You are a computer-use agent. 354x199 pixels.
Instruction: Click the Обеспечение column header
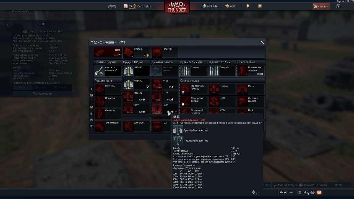pos(251,62)
